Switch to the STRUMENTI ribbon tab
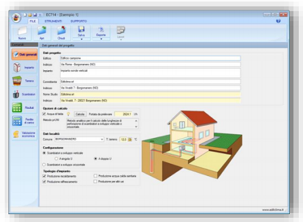303x222 pixels. pos(53,21)
